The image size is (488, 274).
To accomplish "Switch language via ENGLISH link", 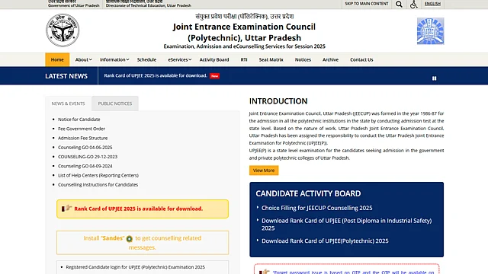I will pos(432,4).
